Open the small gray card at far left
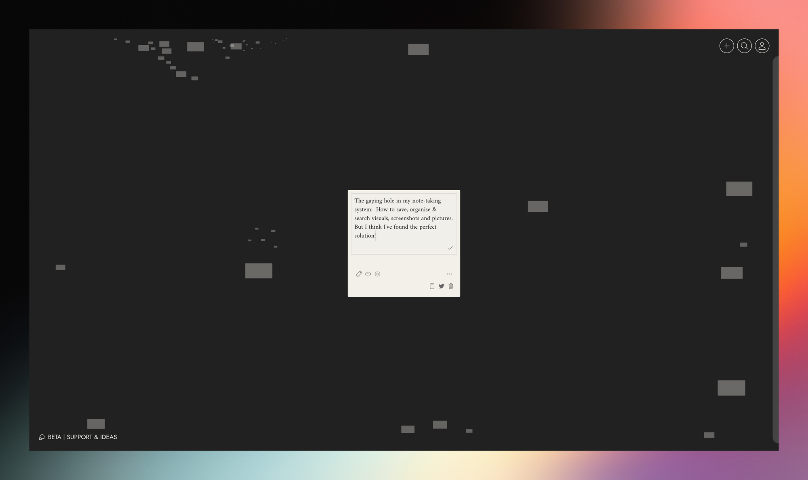 coord(60,267)
